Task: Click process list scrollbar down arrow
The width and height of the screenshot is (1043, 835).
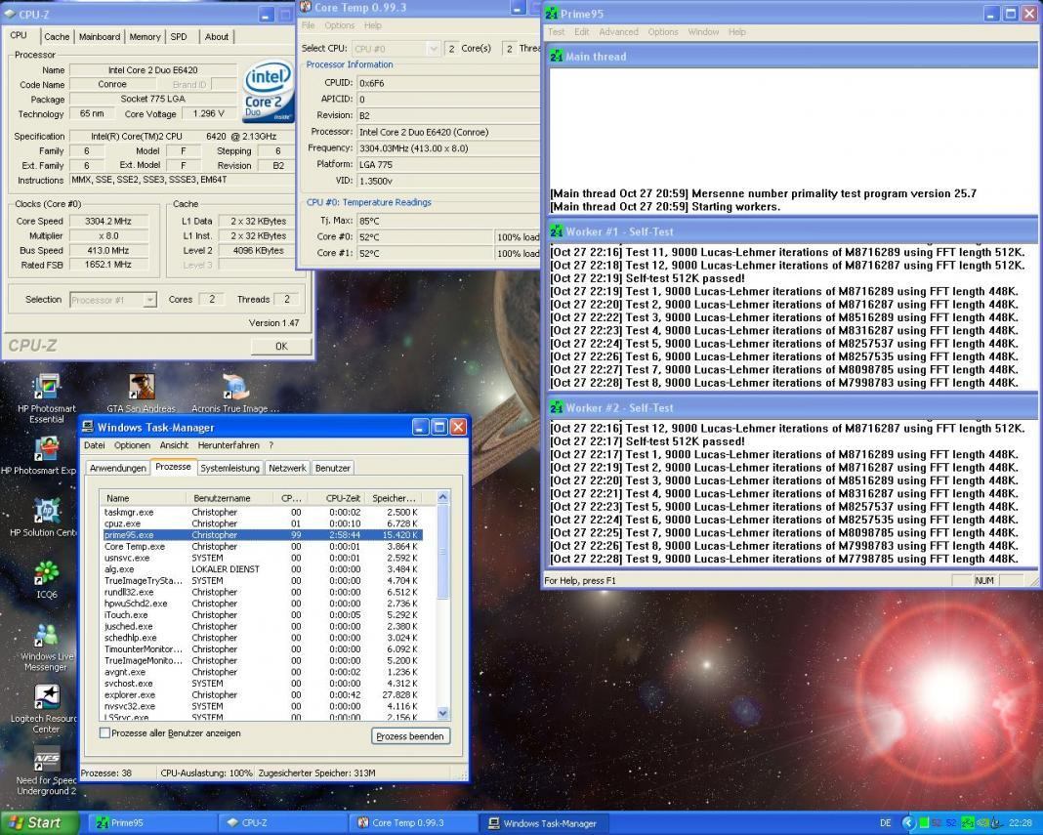Action: coord(443,713)
